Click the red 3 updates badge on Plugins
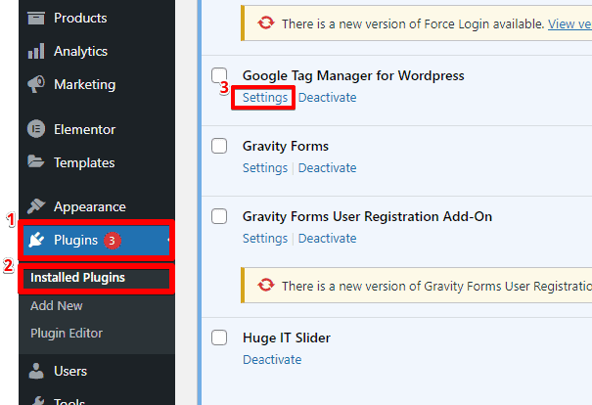The image size is (592, 405). point(113,241)
